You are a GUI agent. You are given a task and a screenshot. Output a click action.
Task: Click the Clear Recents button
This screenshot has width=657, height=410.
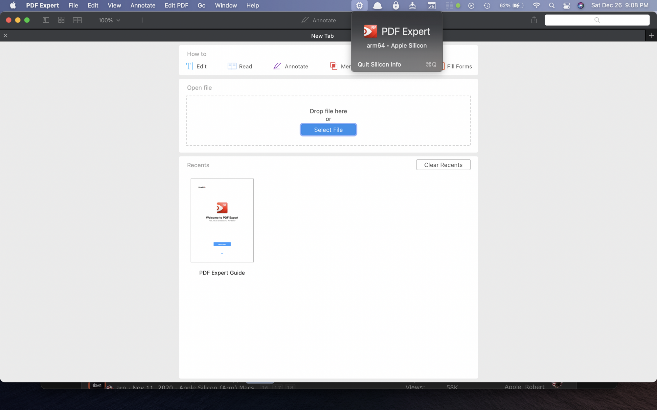(x=443, y=165)
